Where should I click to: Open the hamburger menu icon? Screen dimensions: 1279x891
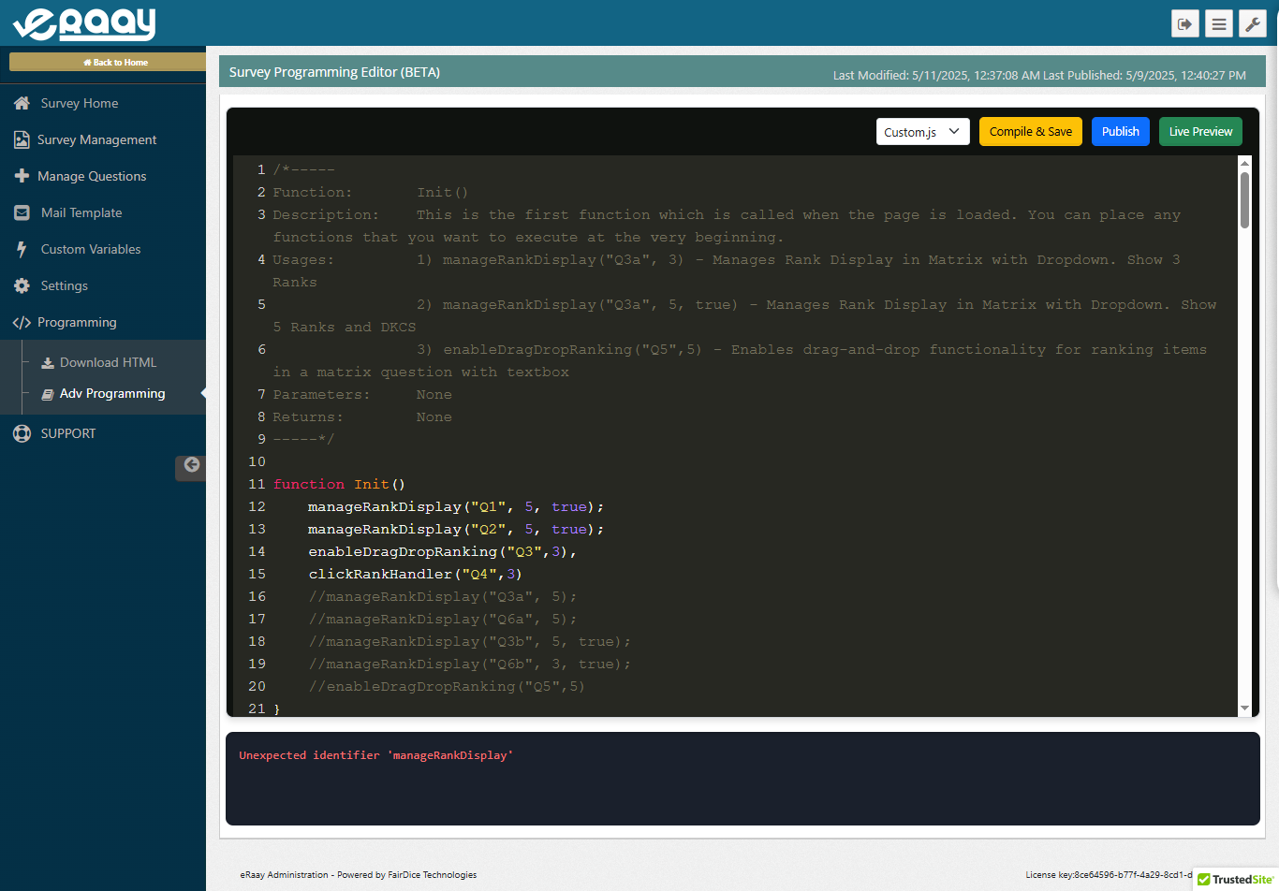[1219, 23]
